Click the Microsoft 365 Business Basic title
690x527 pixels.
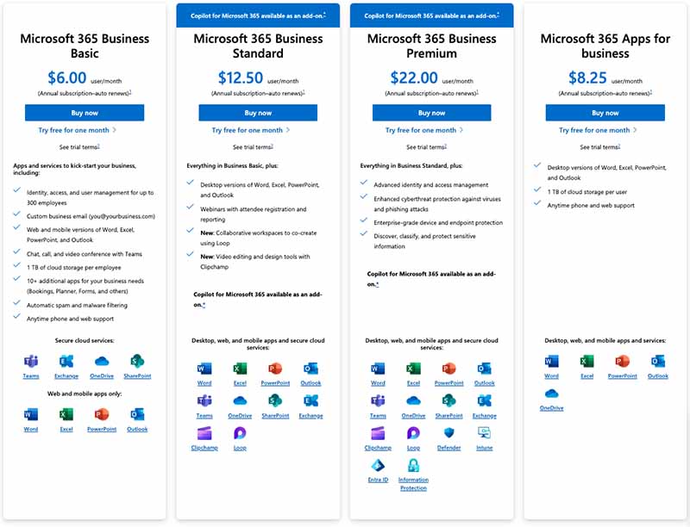[x=85, y=46]
